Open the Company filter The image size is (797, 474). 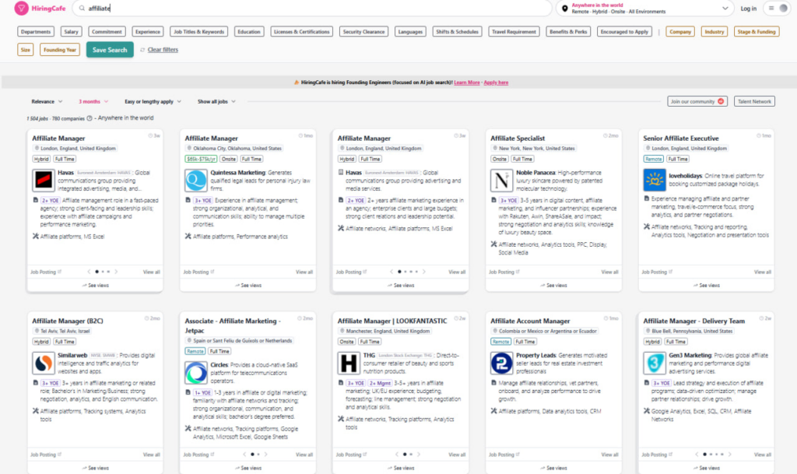[x=680, y=31]
